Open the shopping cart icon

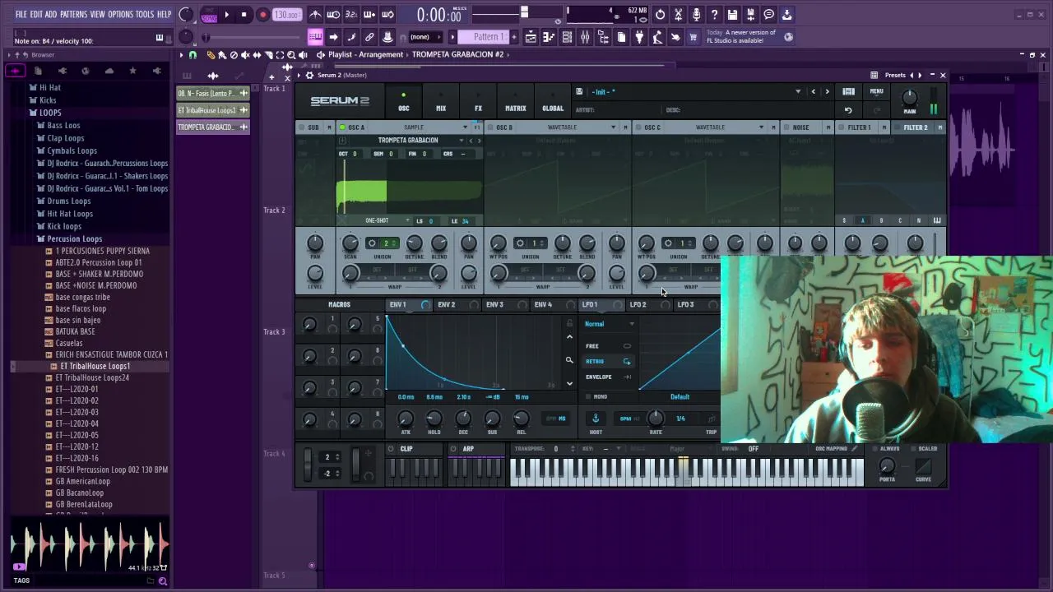click(693, 37)
